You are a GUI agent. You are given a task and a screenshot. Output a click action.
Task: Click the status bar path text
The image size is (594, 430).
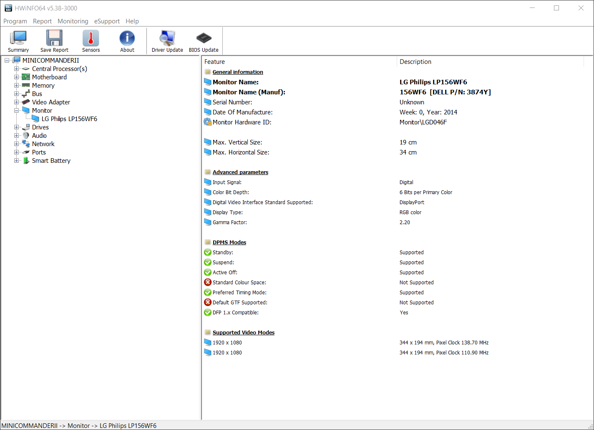click(79, 426)
